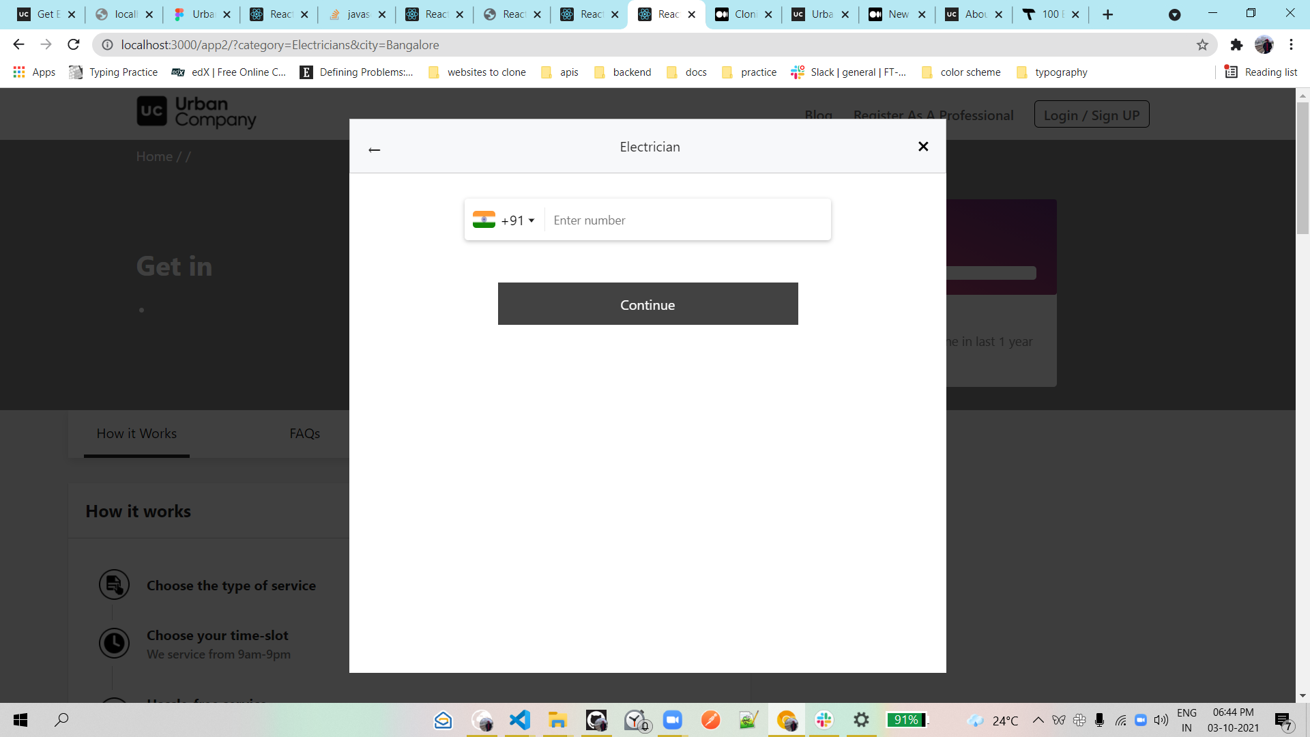The height and width of the screenshot is (737, 1310).
Task: Bookmark this page with star icon
Action: coord(1202,45)
